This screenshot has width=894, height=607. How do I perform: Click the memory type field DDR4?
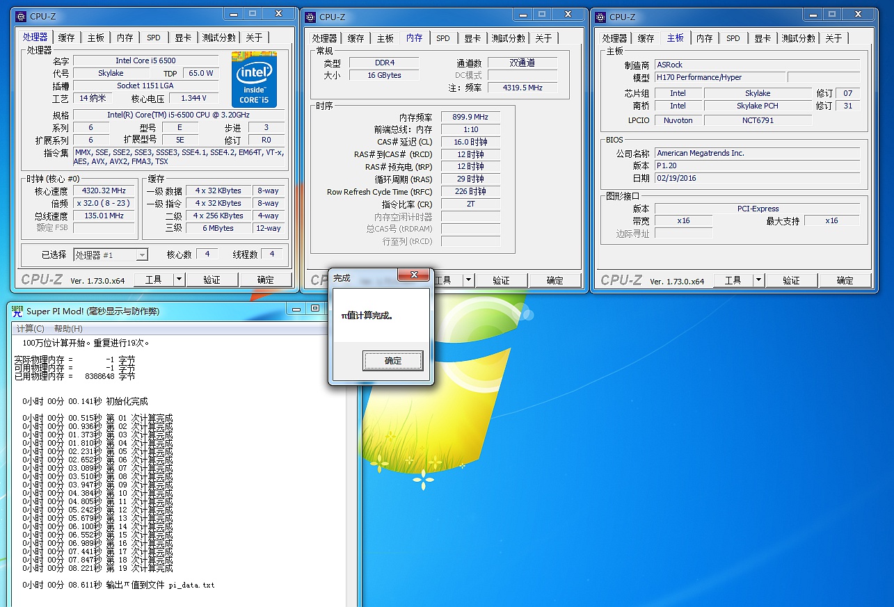point(384,63)
